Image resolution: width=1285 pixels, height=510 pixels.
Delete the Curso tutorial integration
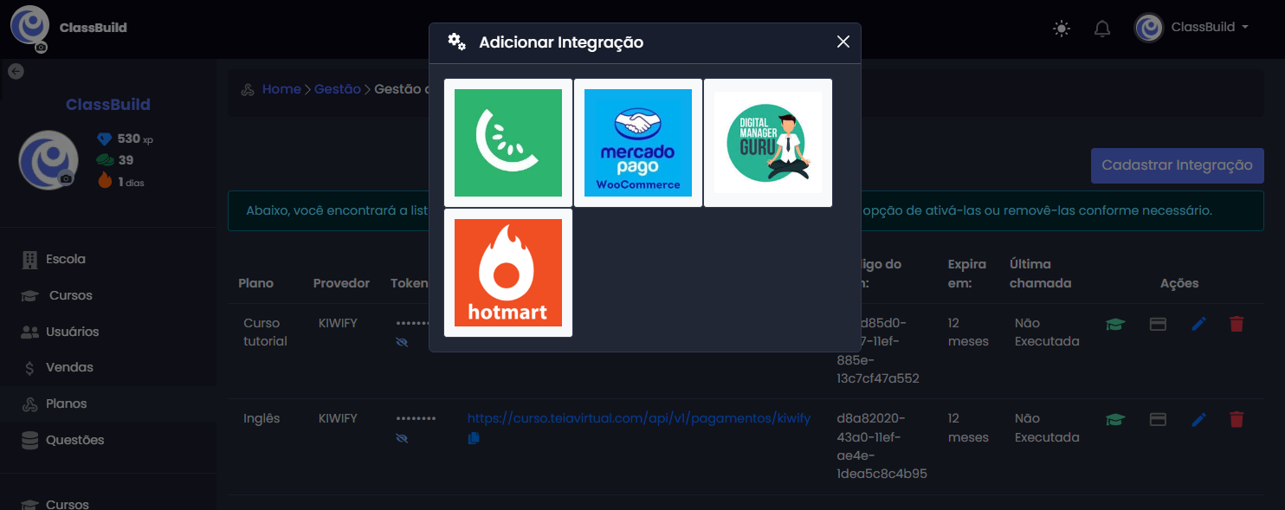[x=1237, y=324]
